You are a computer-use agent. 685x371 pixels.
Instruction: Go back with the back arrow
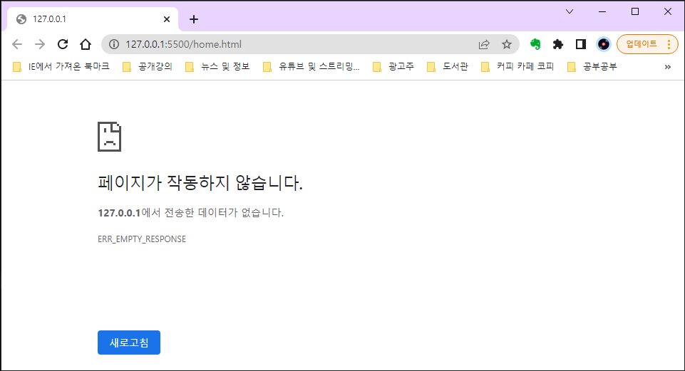17,44
